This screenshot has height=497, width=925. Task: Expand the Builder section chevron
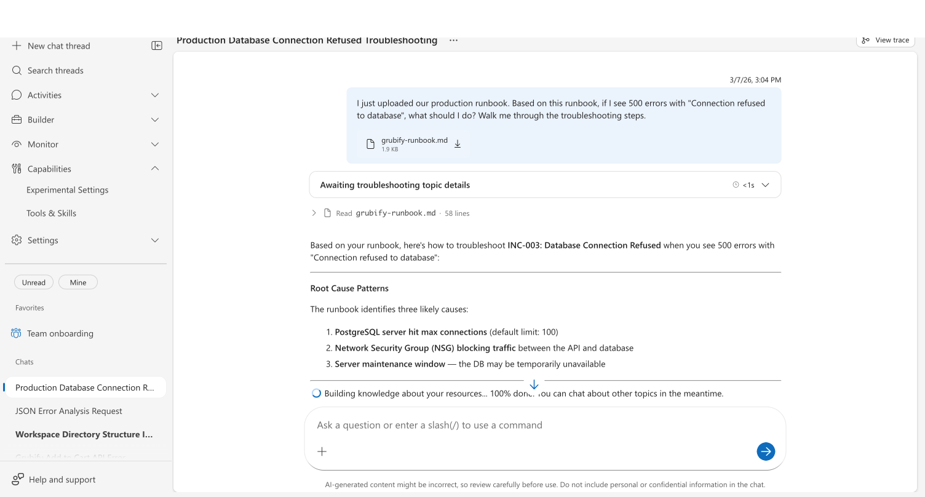click(155, 119)
